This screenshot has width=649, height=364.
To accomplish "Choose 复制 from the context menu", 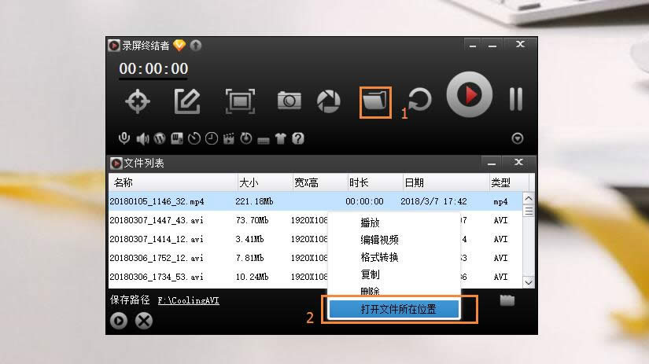I will (x=370, y=274).
